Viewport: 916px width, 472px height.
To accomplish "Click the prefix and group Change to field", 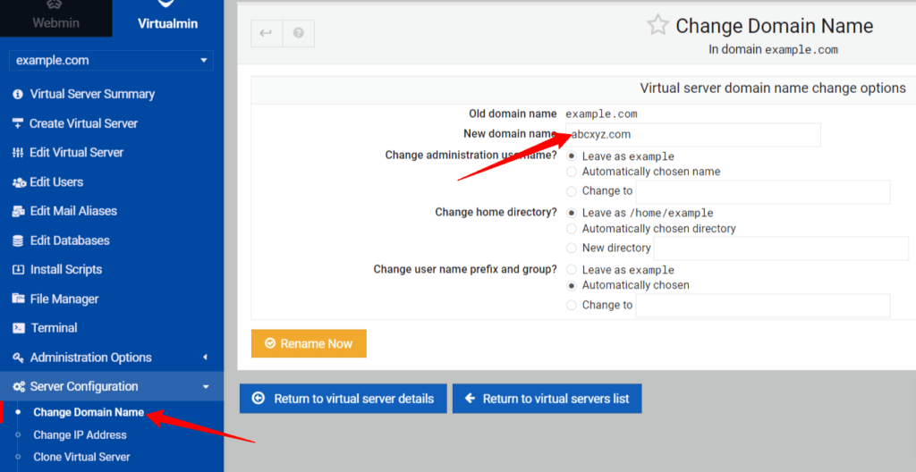I will click(763, 306).
